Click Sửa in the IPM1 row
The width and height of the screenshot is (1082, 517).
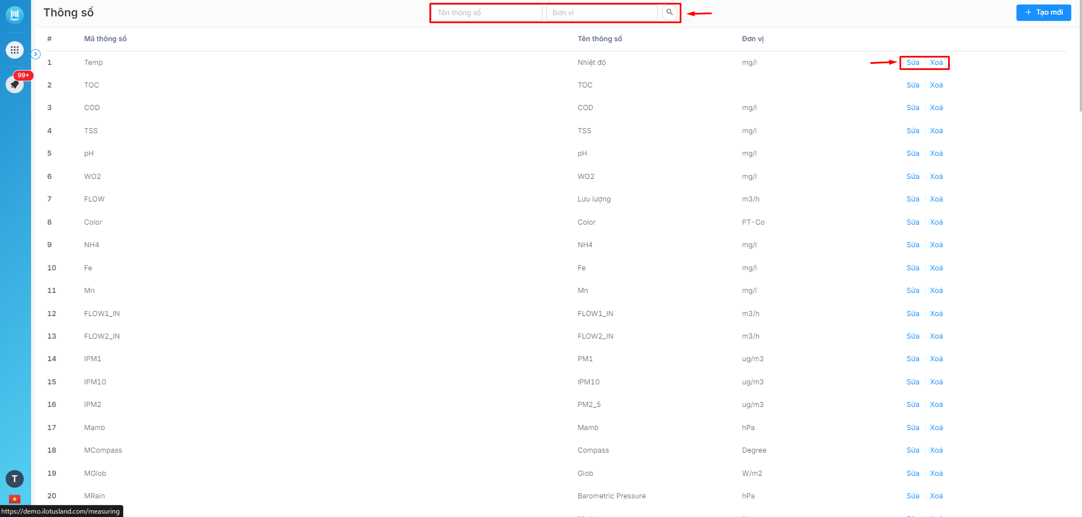[912, 359]
